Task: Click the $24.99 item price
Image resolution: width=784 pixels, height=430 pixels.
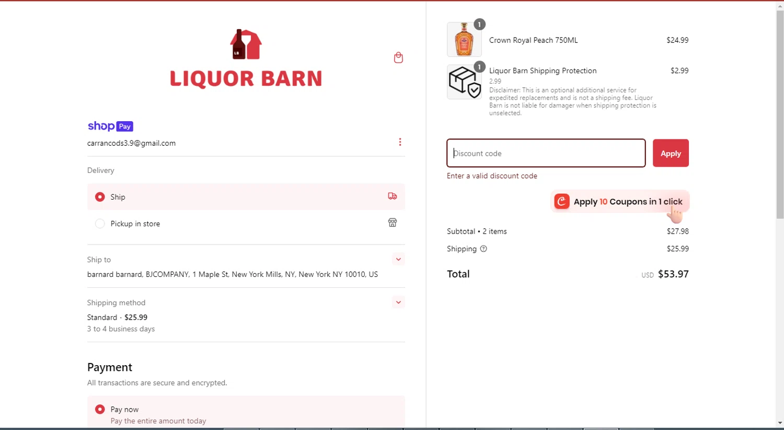Action: point(677,40)
